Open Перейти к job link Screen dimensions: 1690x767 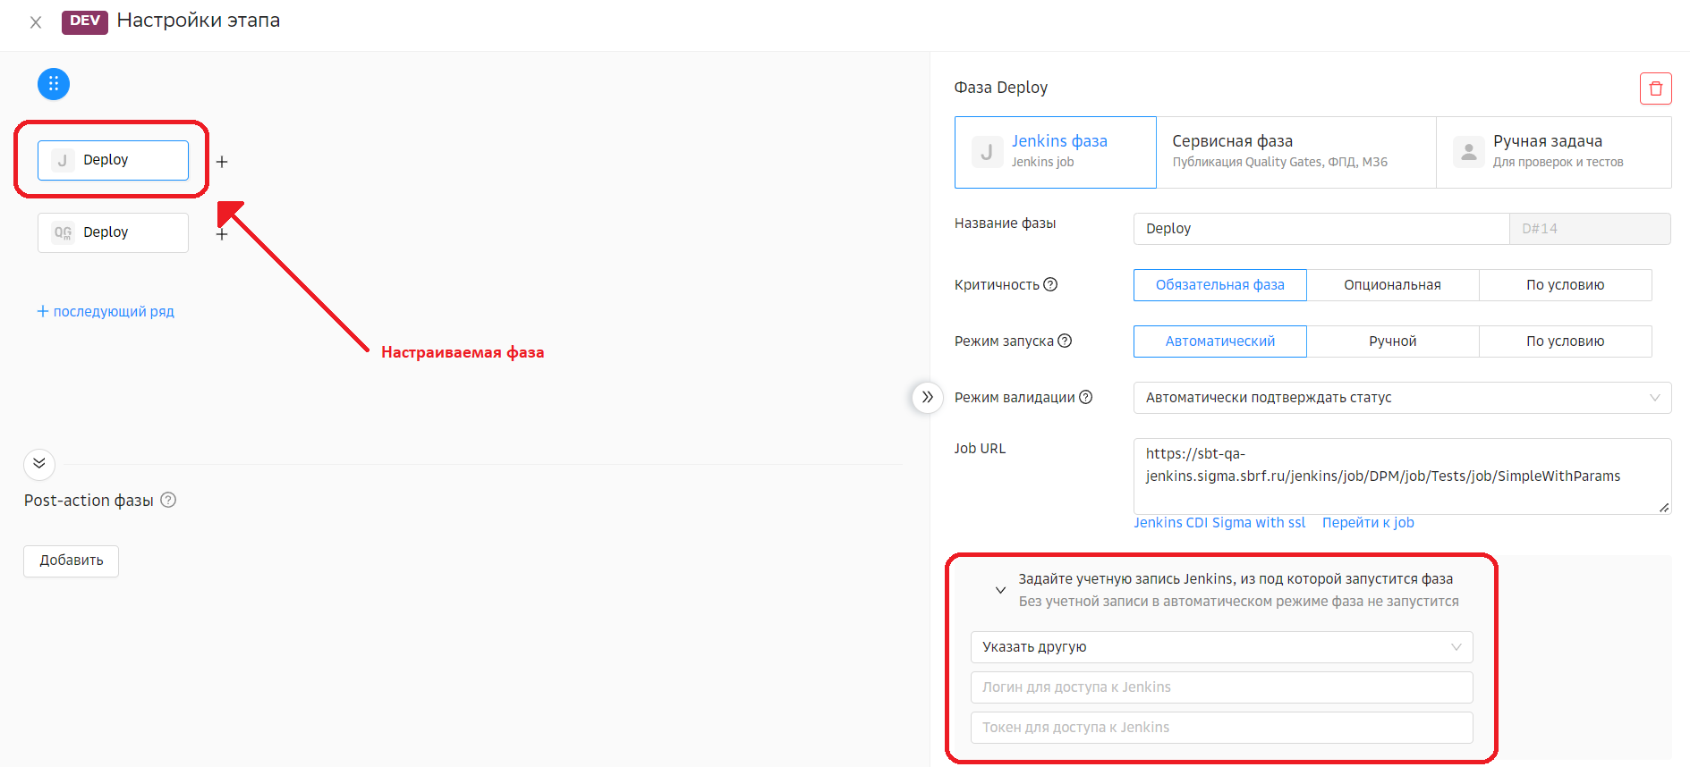(1368, 523)
